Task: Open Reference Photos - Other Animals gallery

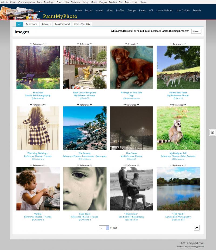Action: [178, 156]
